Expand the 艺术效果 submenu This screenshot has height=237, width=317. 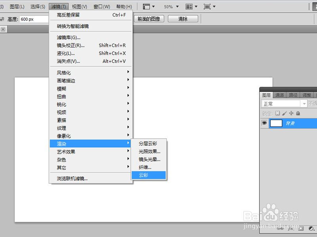91,152
